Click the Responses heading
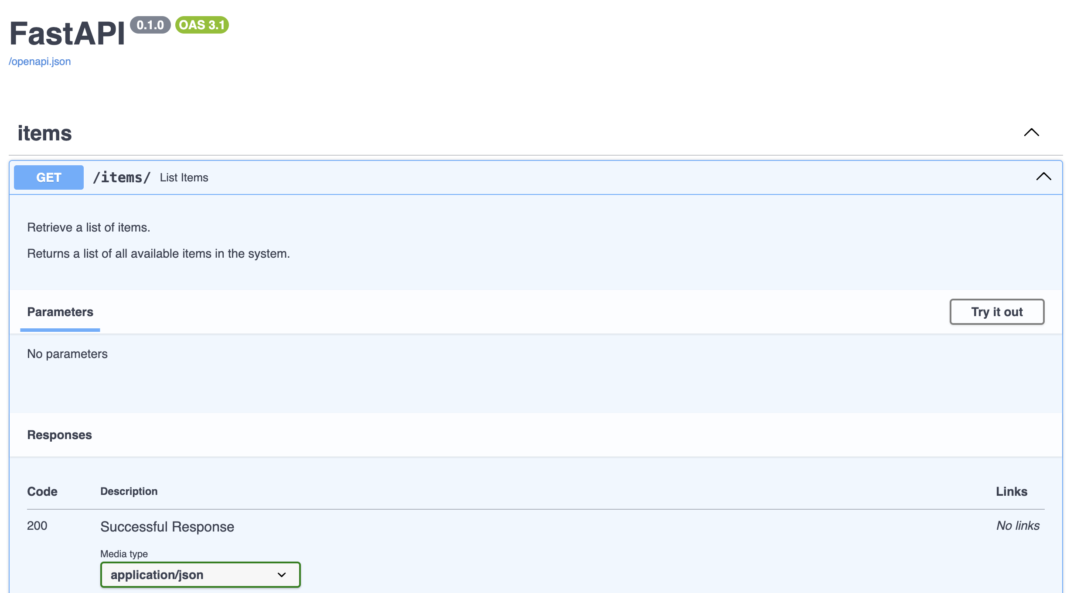This screenshot has height=593, width=1077. coord(60,435)
